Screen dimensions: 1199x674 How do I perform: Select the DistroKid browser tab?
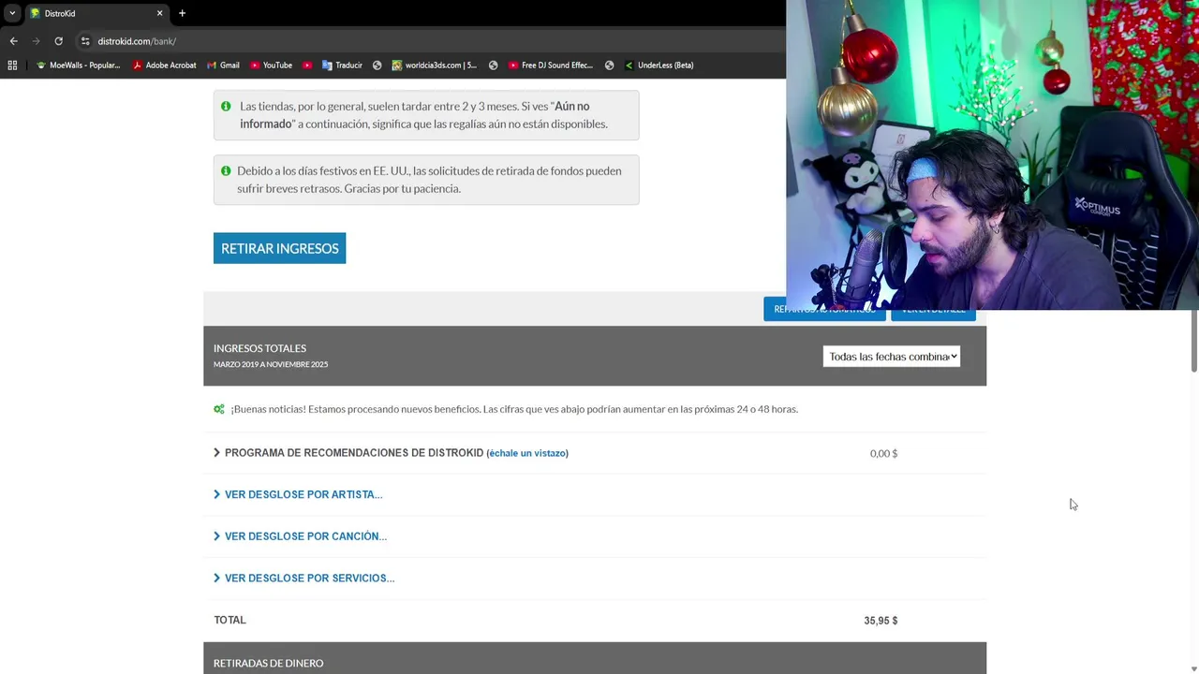pyautogui.click(x=96, y=13)
